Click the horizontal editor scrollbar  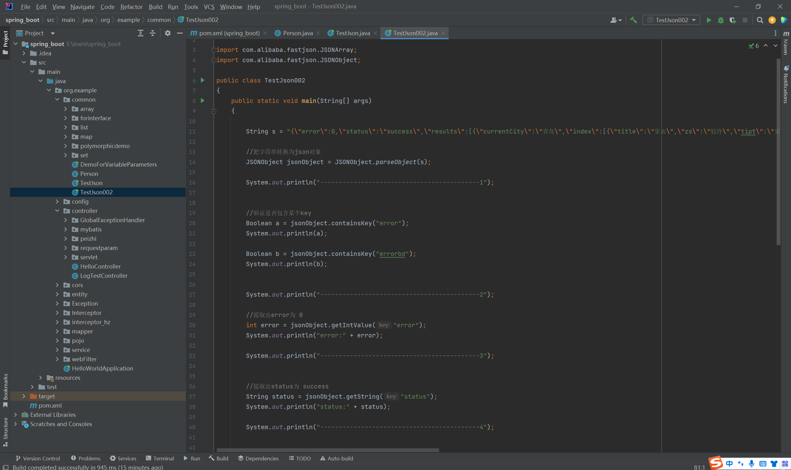pos(328,450)
